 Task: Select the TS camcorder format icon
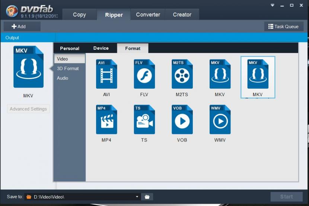[x=144, y=119]
